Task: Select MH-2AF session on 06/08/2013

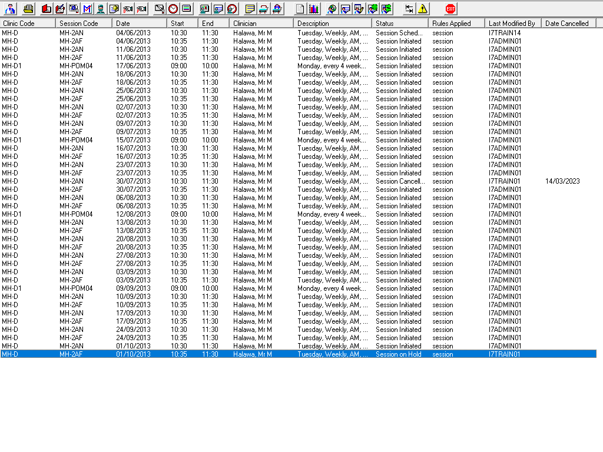Action: (298, 206)
